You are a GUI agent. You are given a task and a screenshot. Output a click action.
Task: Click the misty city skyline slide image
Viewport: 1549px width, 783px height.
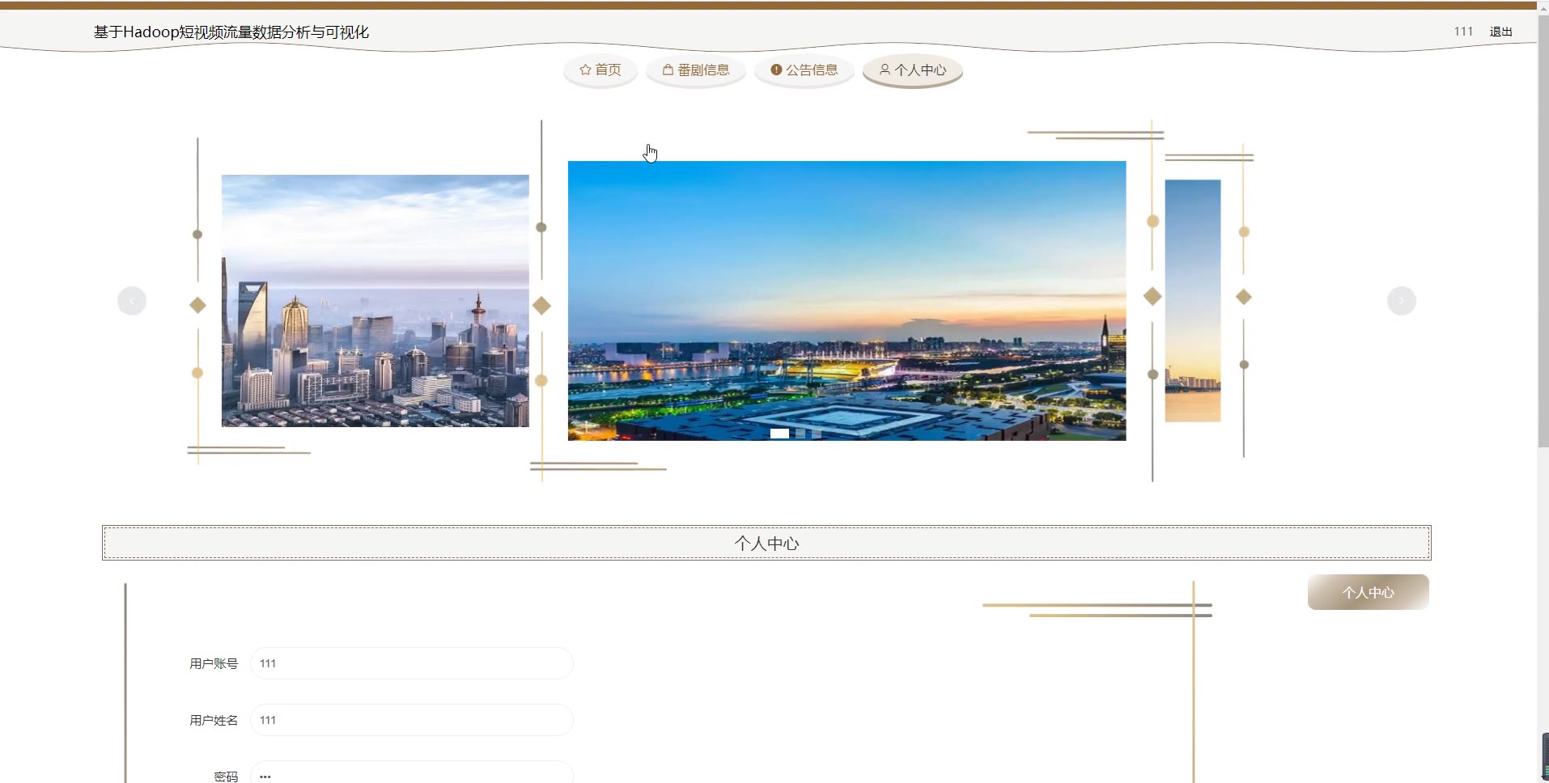tap(376, 301)
